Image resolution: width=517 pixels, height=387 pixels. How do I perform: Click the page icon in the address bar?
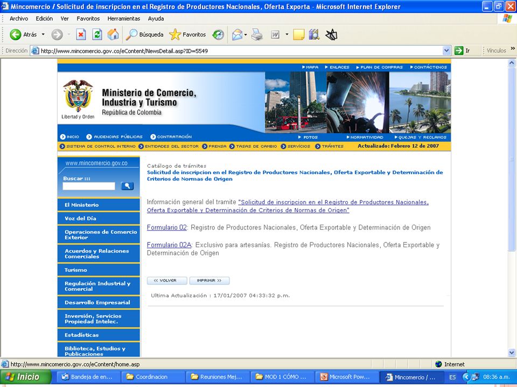pos(35,51)
